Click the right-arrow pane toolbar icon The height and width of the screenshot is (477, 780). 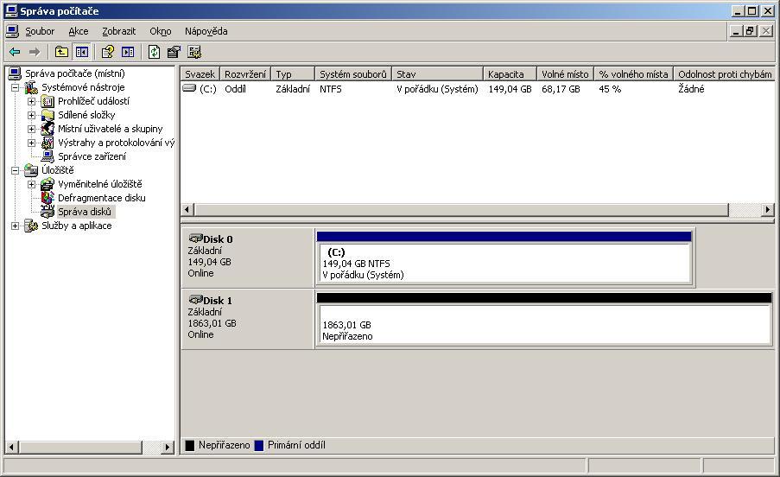point(128,52)
